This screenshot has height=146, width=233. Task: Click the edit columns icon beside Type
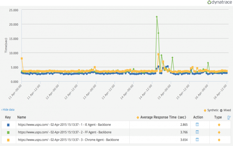click(229, 118)
